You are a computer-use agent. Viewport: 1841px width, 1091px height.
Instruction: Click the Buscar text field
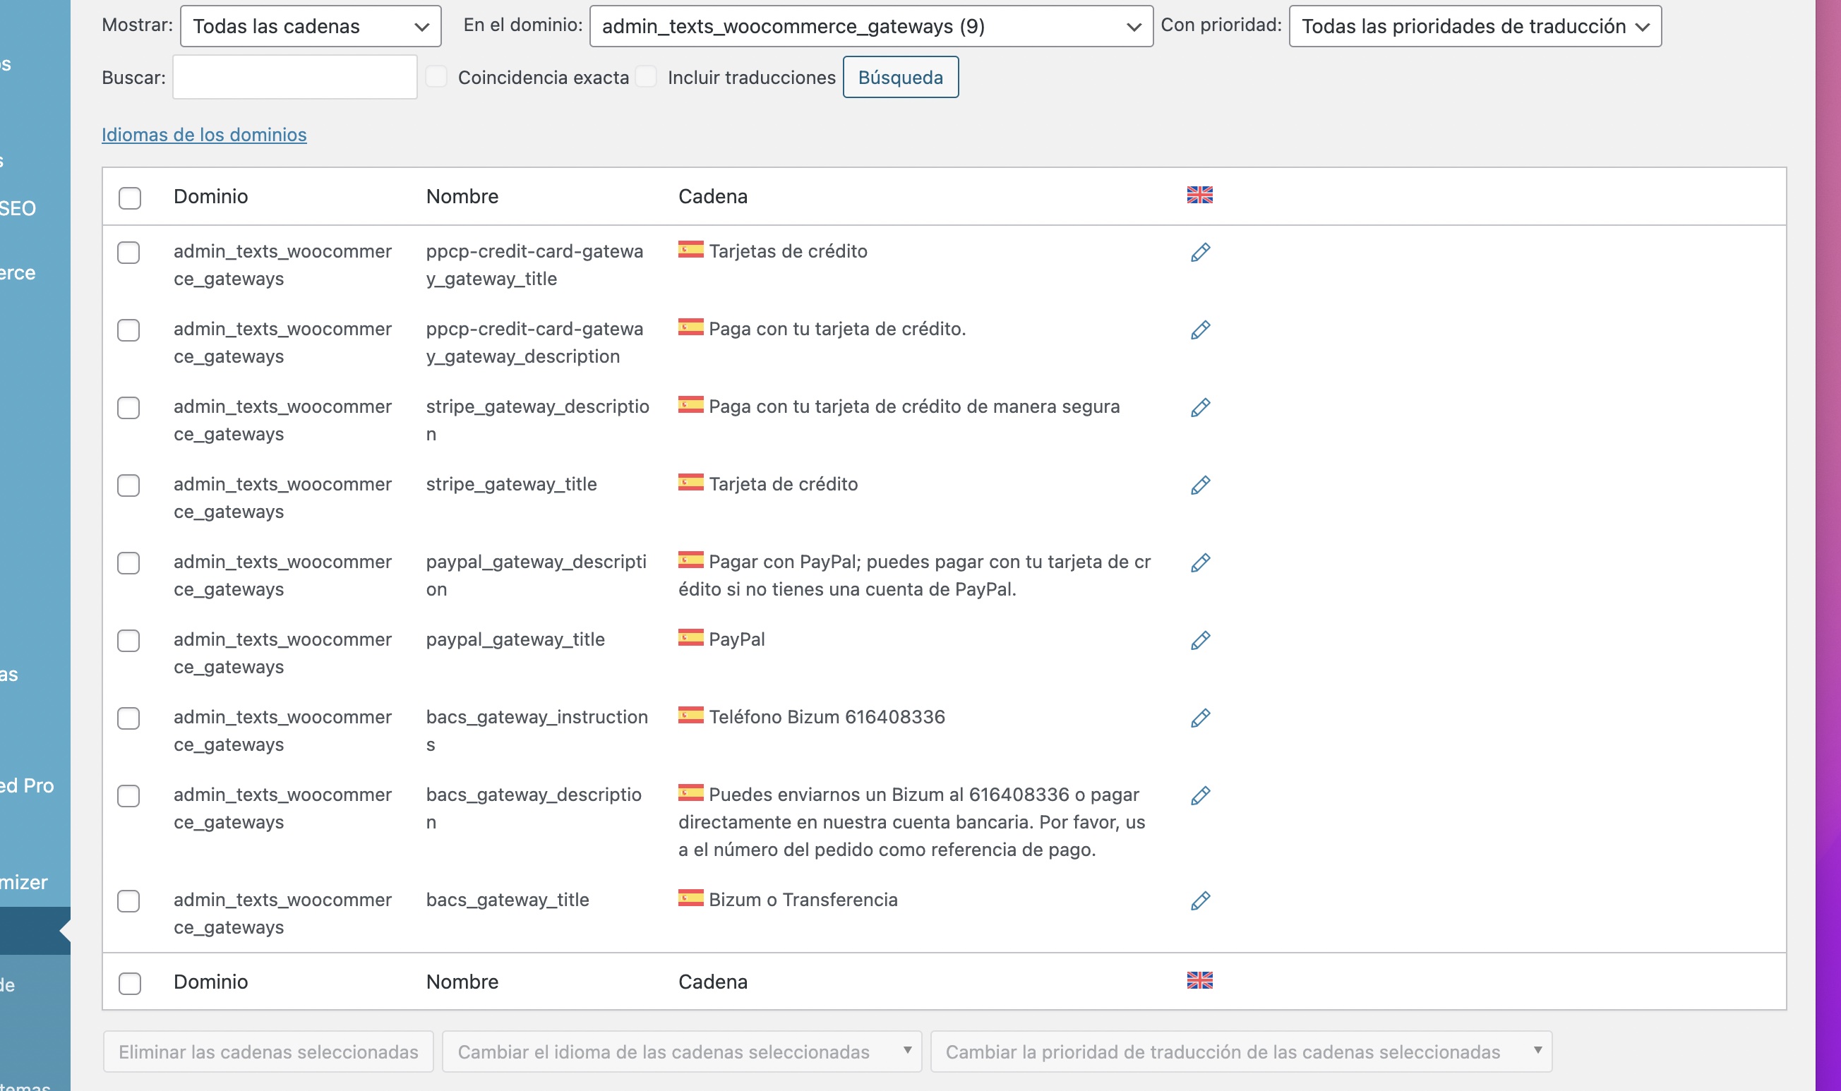[x=295, y=77]
